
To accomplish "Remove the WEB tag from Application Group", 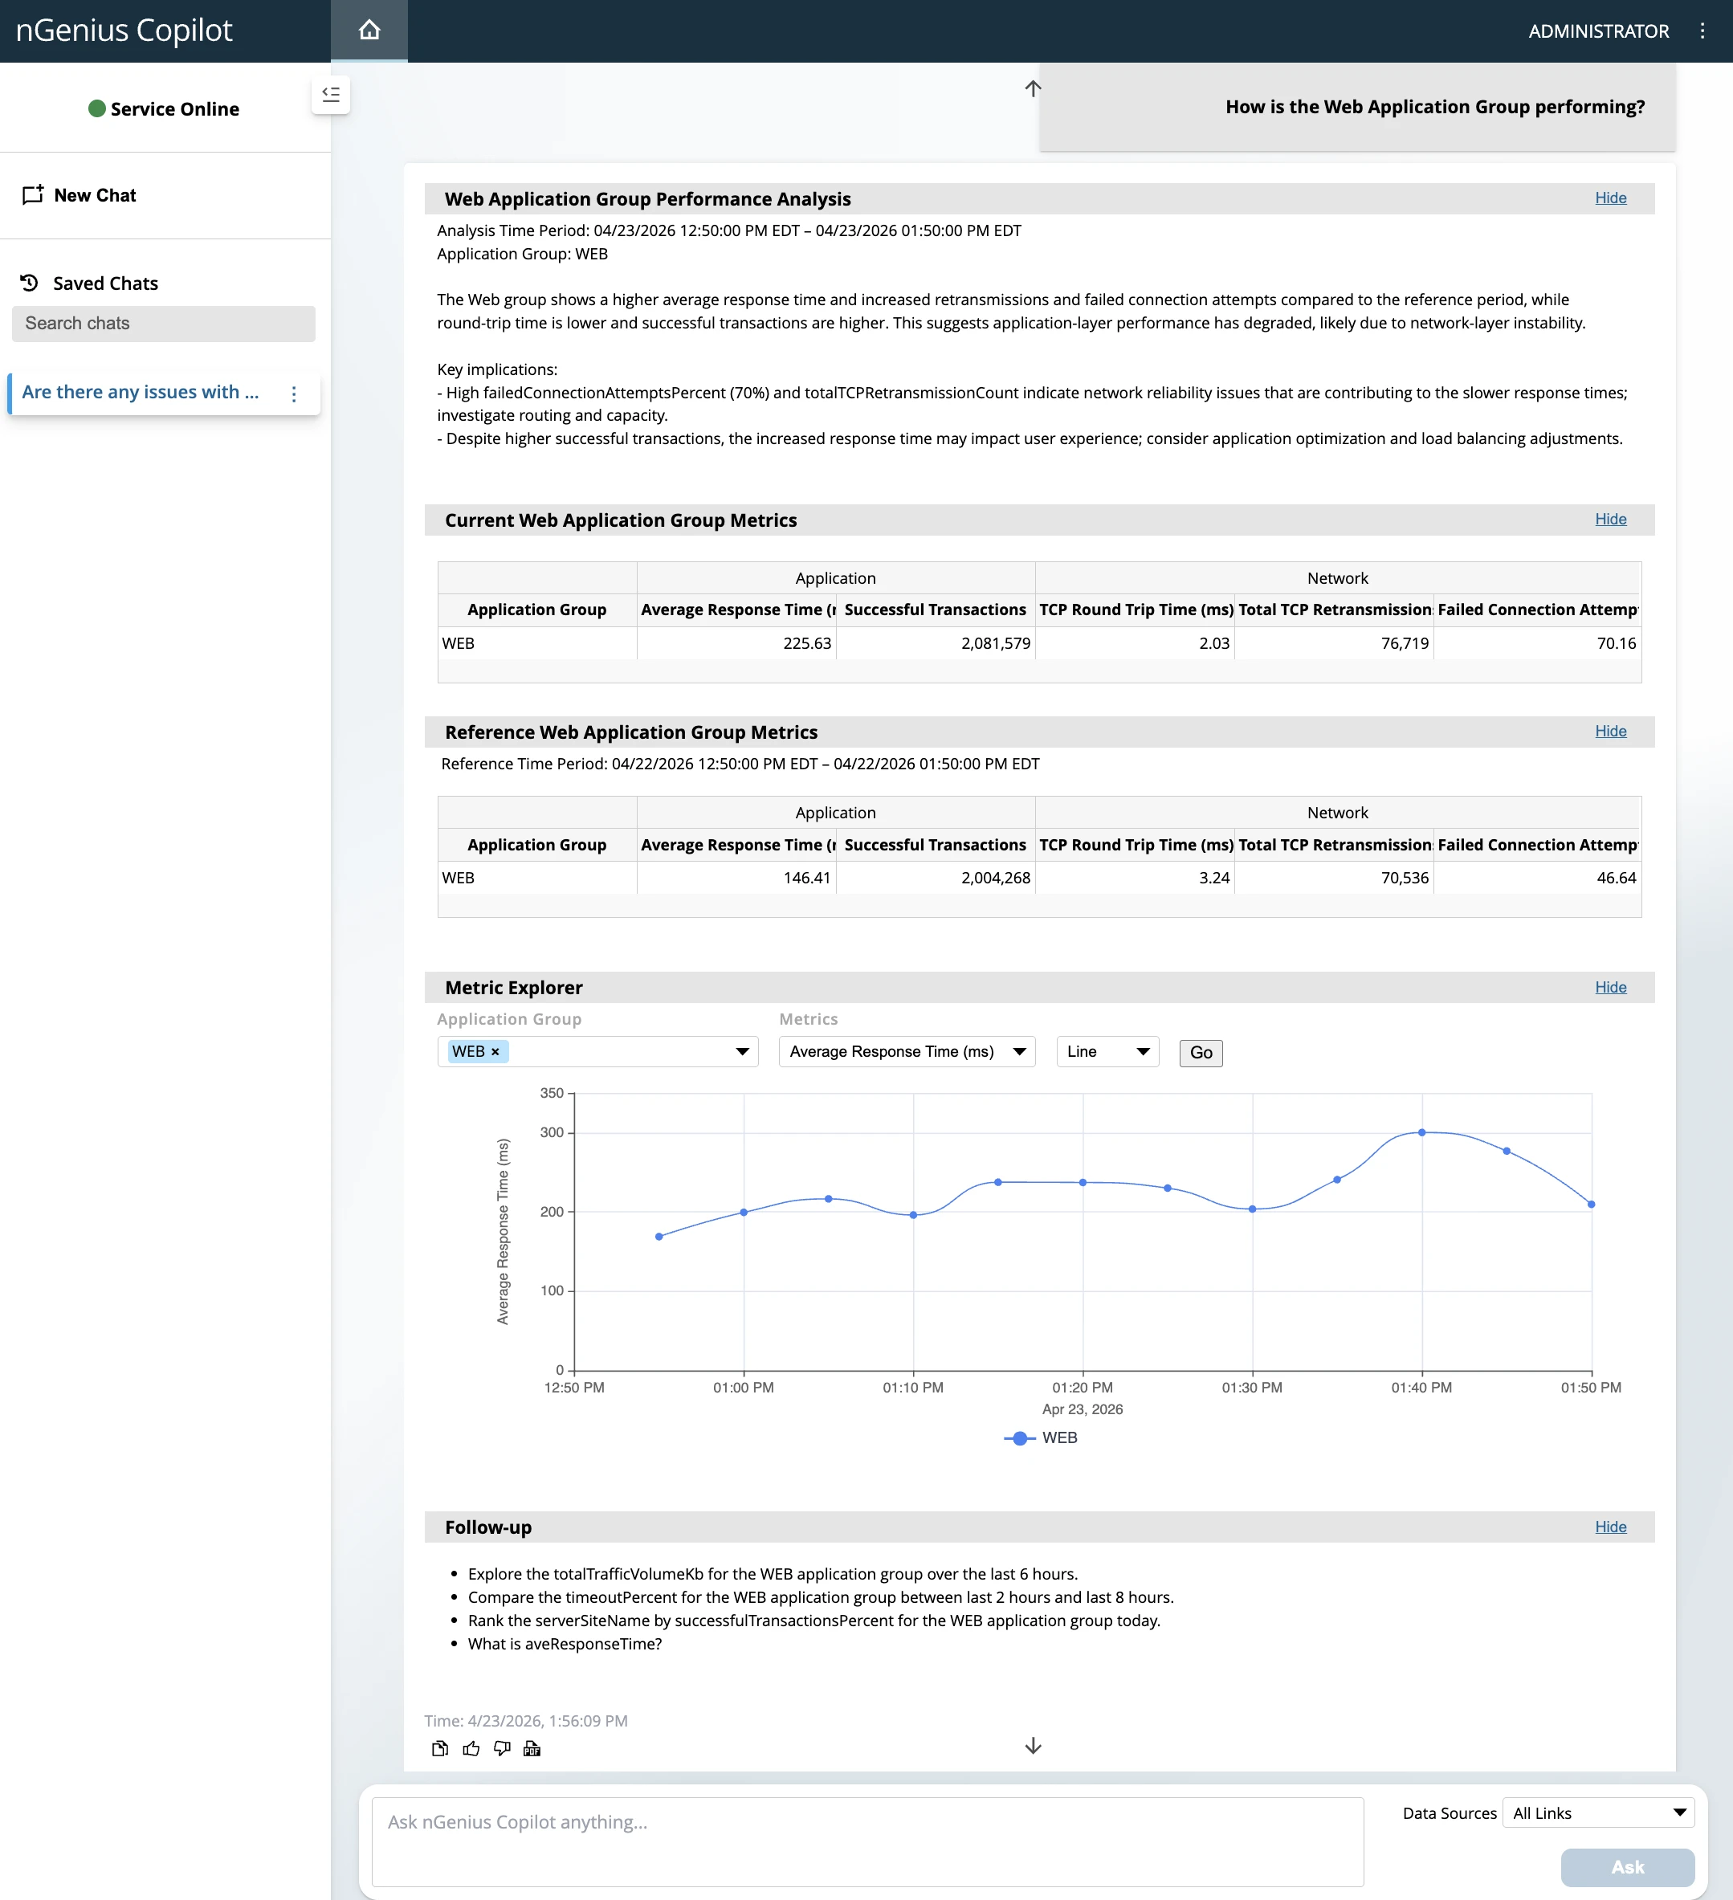I will (x=495, y=1052).
